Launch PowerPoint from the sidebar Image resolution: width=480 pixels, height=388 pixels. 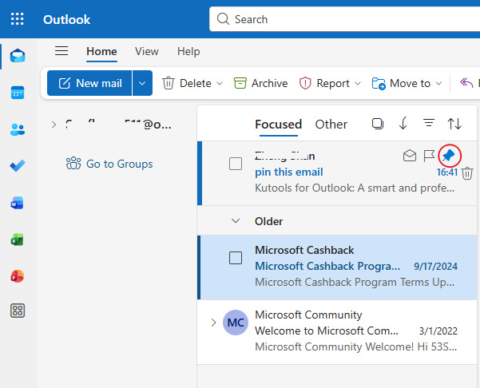tap(17, 276)
